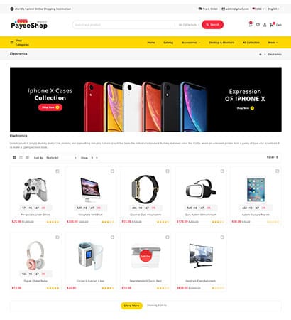The width and height of the screenshot is (291, 320).
Task: Open the user account icon
Action: (265, 25)
